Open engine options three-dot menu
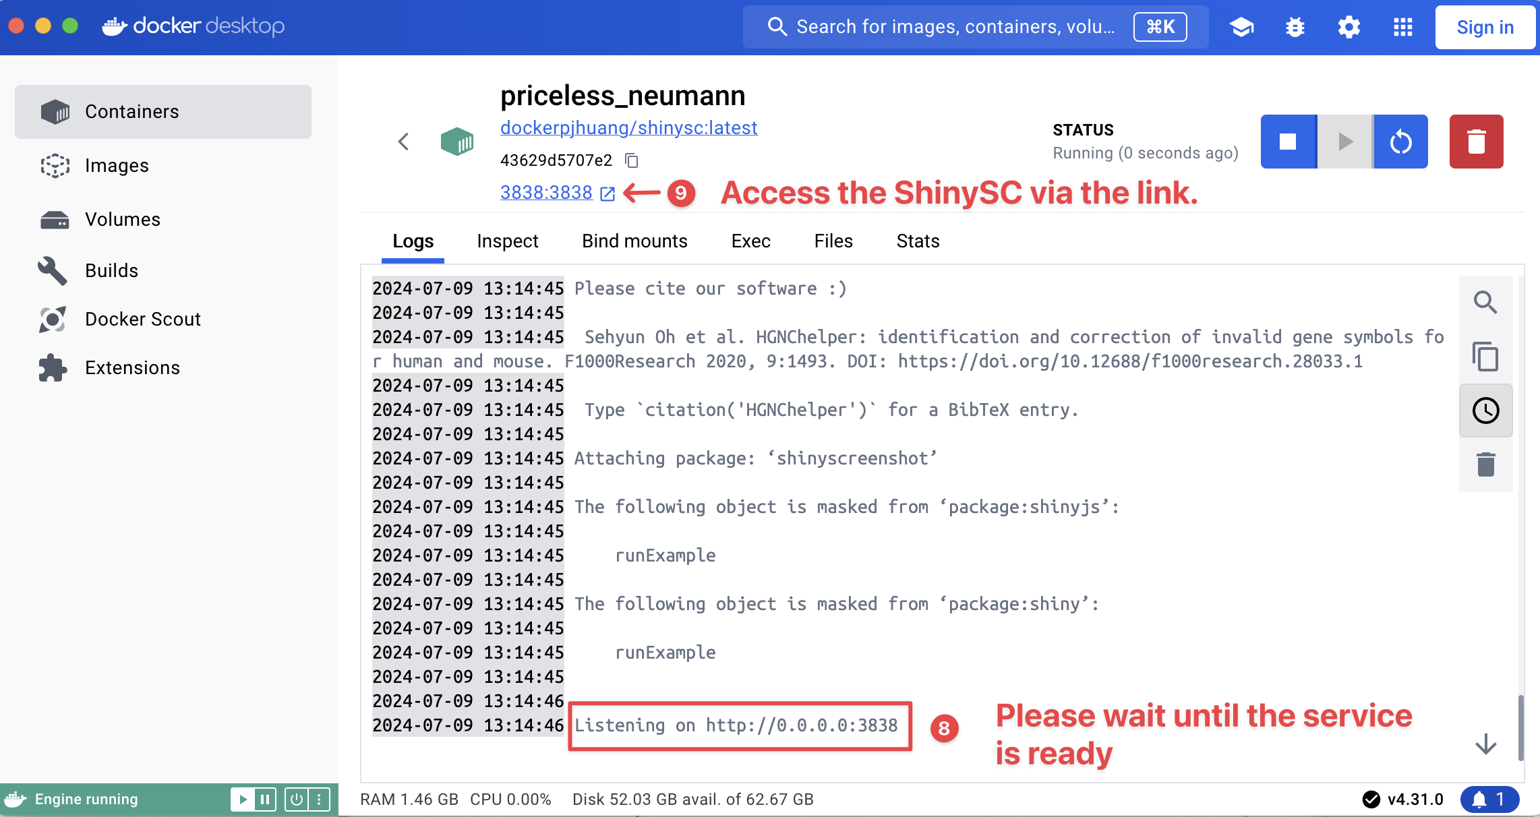This screenshot has width=1540, height=817. [x=319, y=799]
